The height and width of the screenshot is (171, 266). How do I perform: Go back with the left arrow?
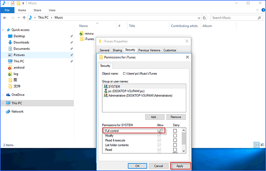tap(5, 17)
